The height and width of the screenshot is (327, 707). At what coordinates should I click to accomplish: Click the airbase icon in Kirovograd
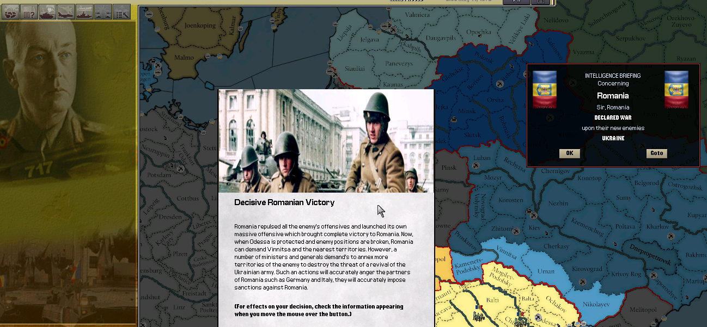(x=582, y=282)
